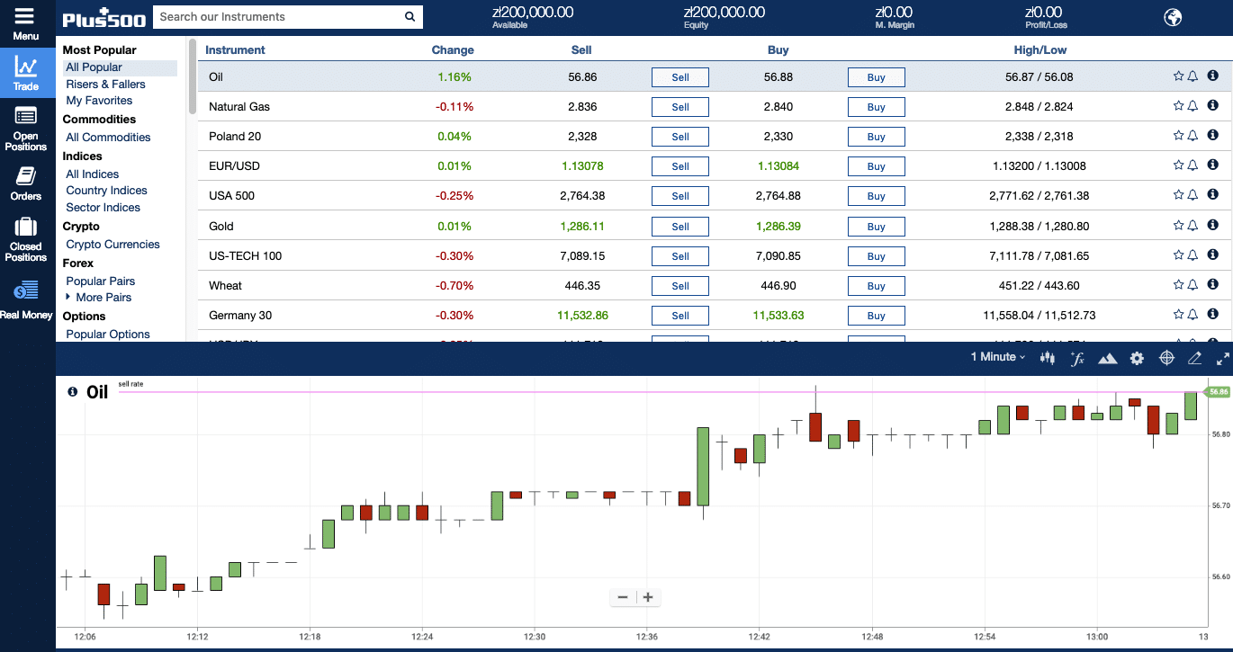1233x652 pixels.
Task: Go to the Trade section in sidebar
Action: (26, 72)
